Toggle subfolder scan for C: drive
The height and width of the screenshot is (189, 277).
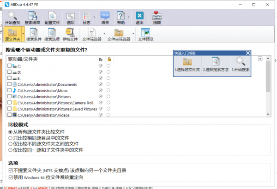pyautogui.click(x=101, y=66)
